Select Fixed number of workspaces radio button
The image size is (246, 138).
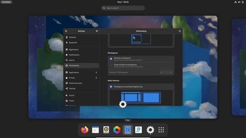pos(111,66)
